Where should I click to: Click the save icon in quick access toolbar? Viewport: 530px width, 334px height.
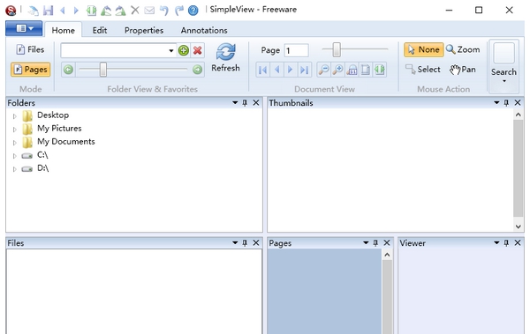pyautogui.click(x=49, y=11)
